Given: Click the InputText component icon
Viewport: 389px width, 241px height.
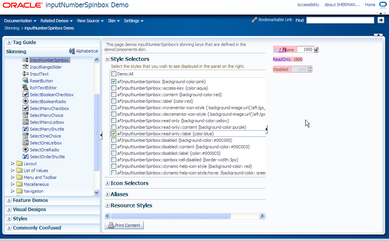Looking at the screenshot, I should 25,74.
